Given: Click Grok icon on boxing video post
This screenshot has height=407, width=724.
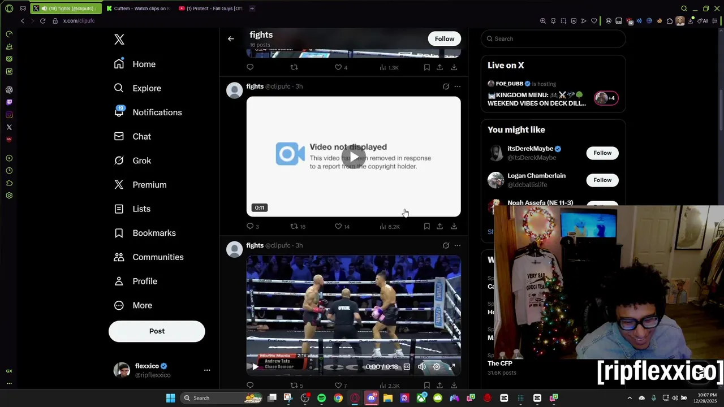Looking at the screenshot, I should point(446,245).
